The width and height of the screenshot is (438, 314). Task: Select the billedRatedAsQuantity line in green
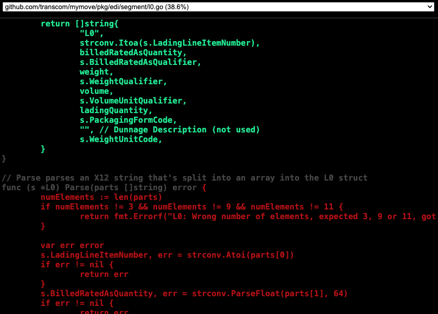[133, 53]
